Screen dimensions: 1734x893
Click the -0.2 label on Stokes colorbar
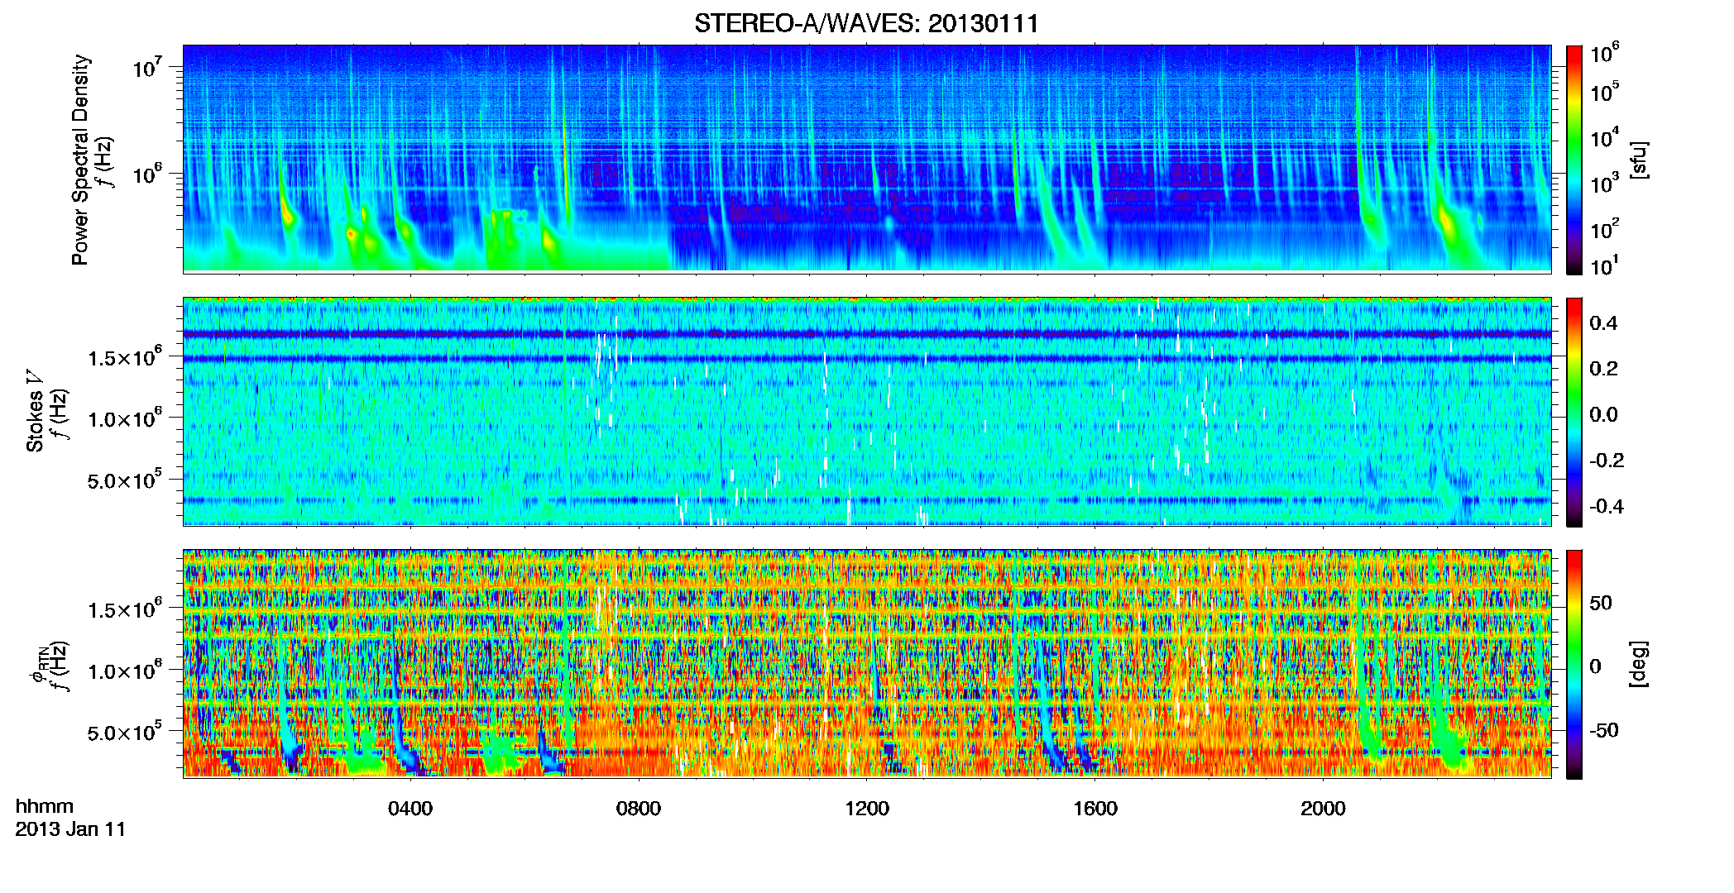(x=1607, y=461)
